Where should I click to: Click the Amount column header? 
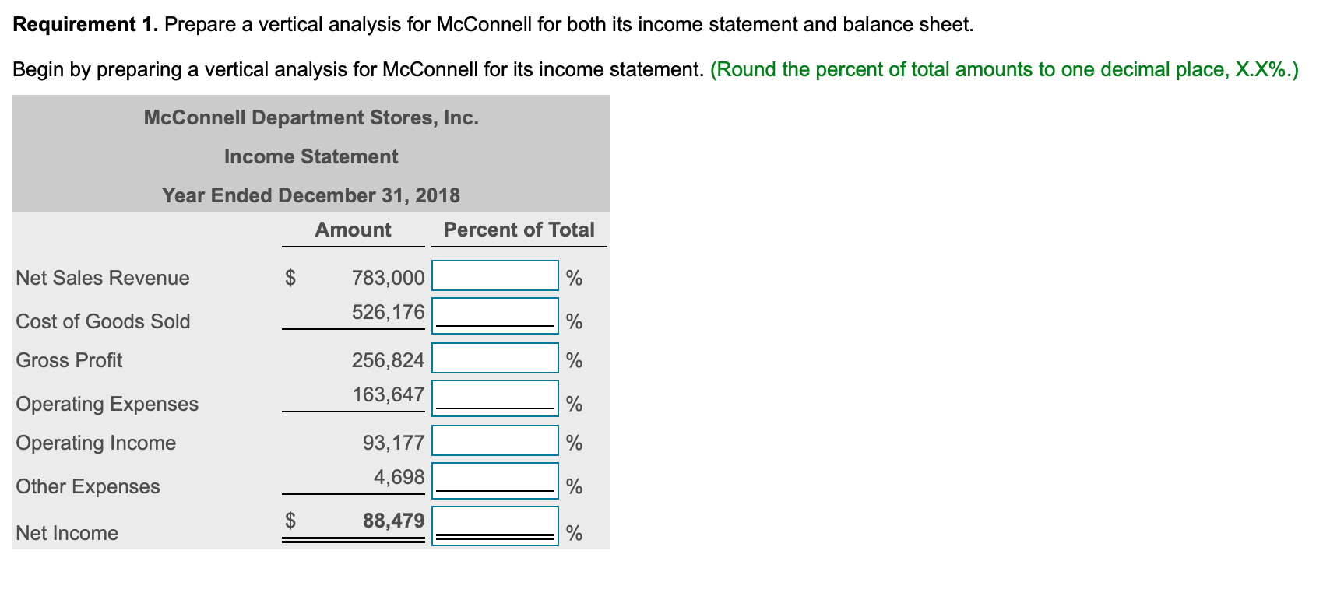(352, 230)
